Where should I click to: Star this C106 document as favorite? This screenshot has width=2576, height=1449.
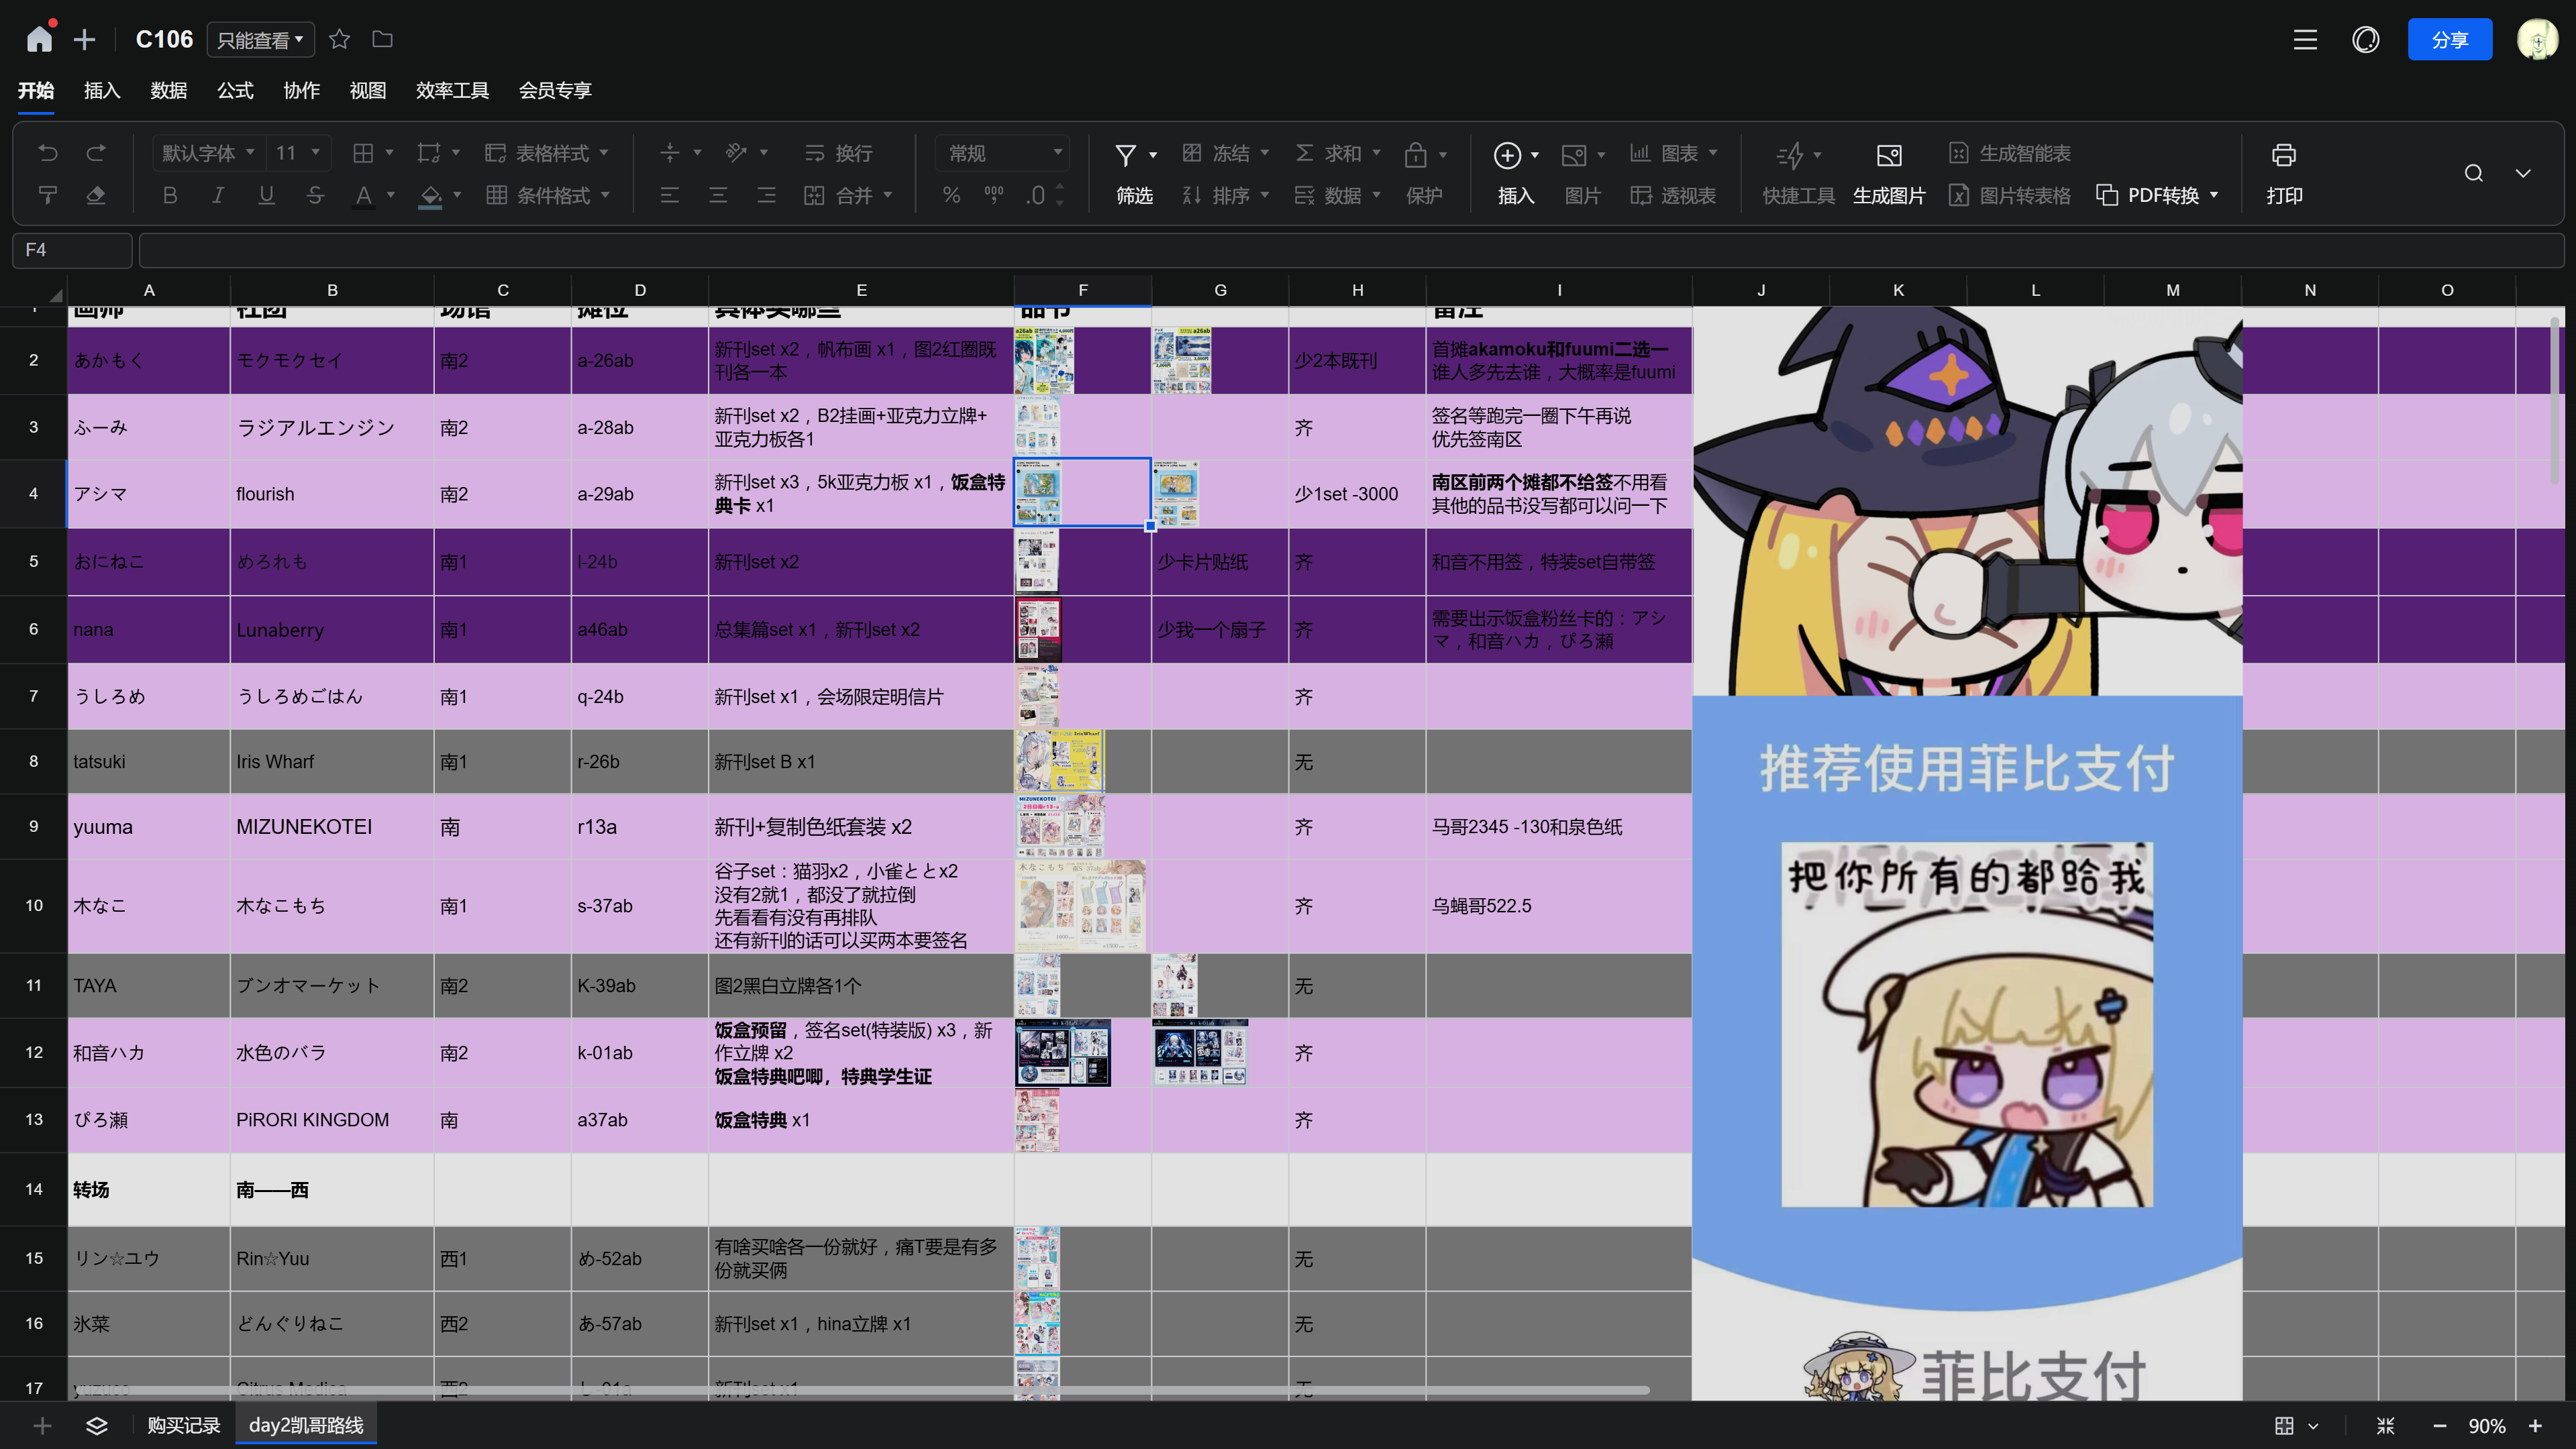point(339,39)
